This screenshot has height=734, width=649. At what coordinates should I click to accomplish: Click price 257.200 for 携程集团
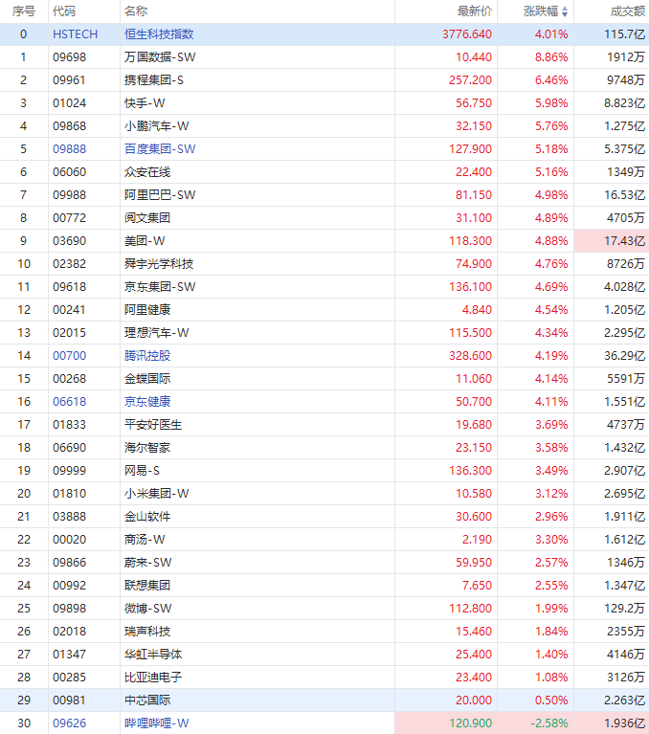click(471, 80)
